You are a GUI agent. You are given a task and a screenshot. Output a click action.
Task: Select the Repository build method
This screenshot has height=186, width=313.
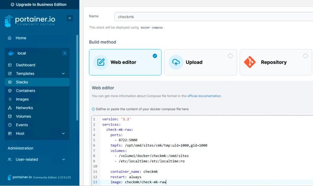coord(275,62)
